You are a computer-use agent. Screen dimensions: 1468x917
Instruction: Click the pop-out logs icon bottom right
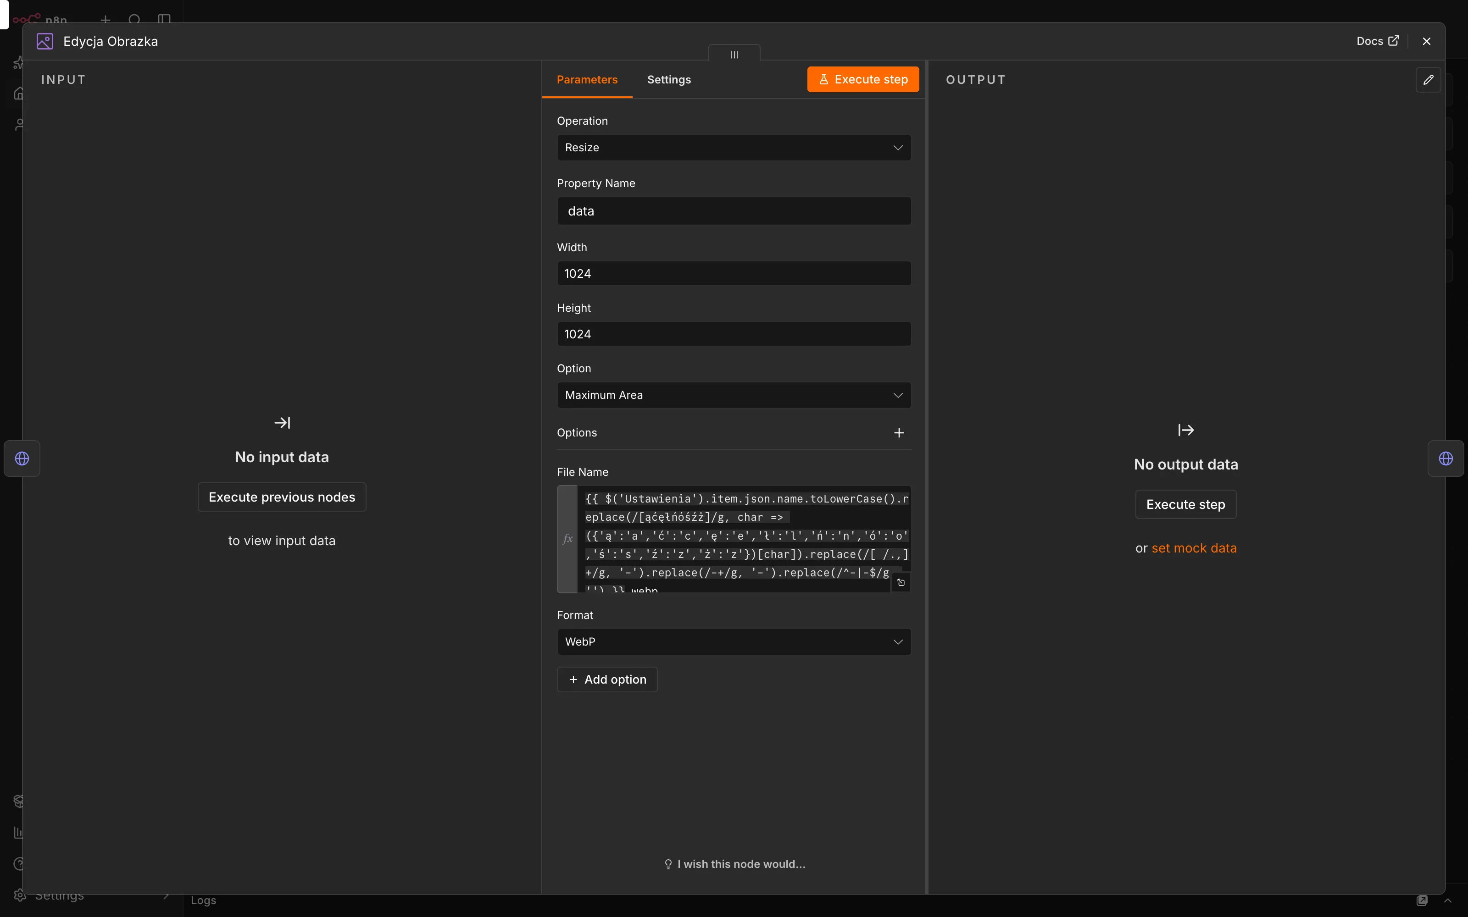point(1422,900)
